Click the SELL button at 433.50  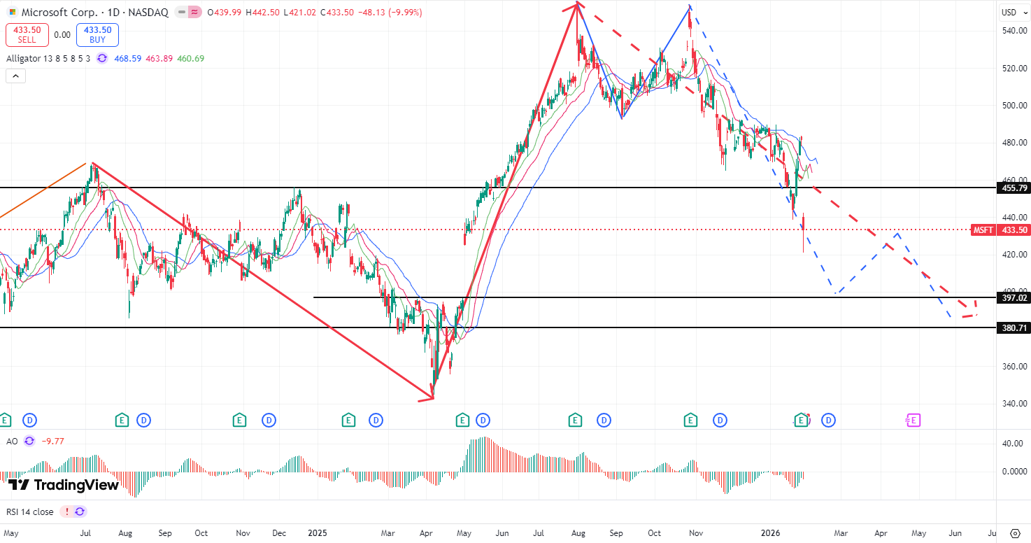(27, 34)
